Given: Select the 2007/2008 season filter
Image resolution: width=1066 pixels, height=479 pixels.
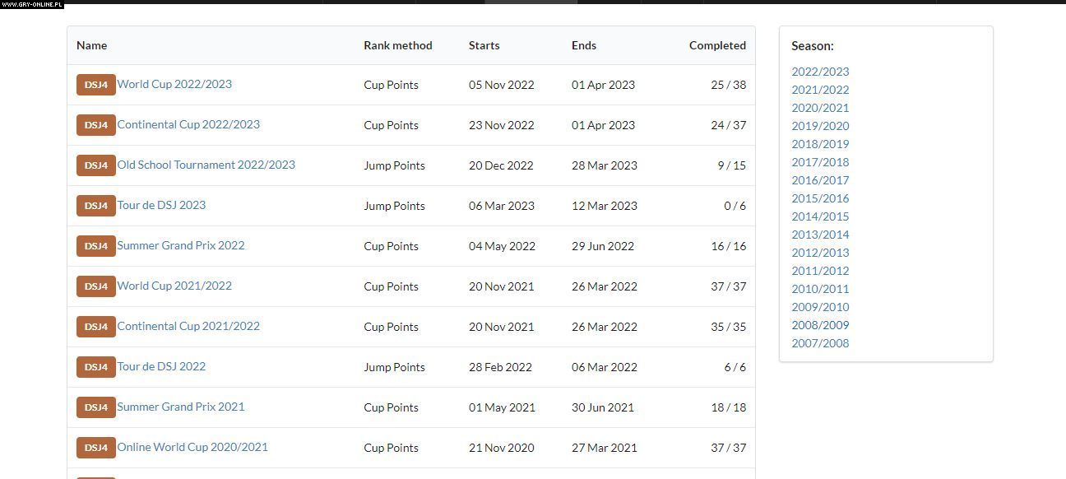Looking at the screenshot, I should click(x=820, y=343).
